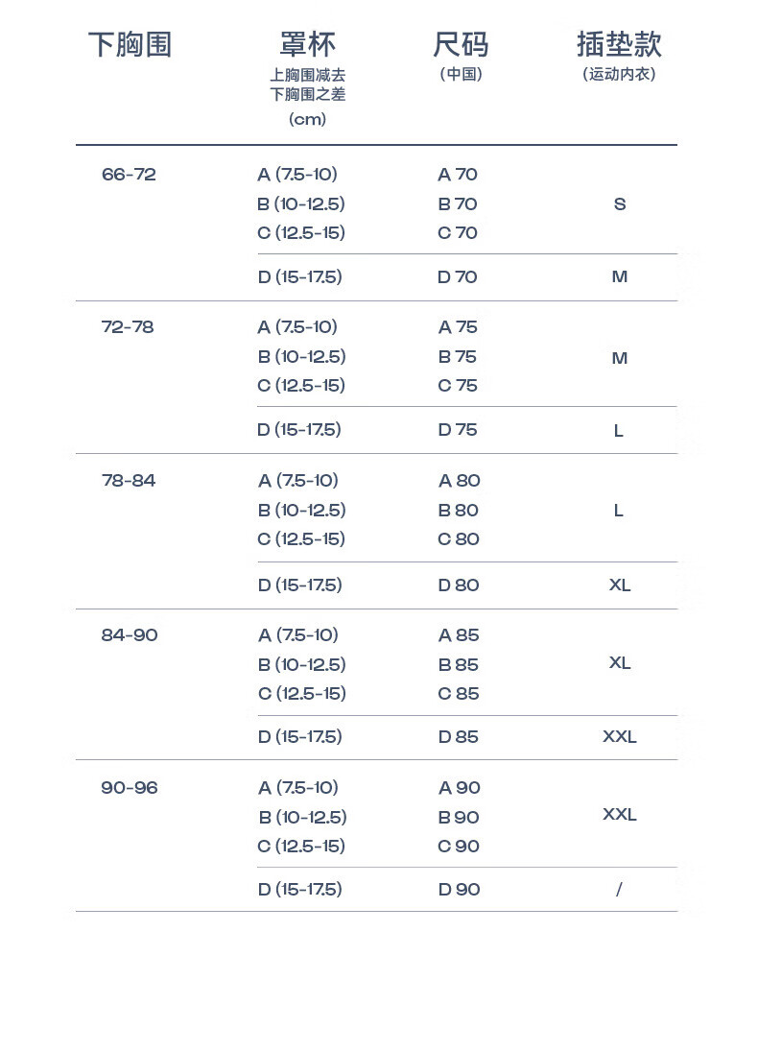The width and height of the screenshot is (758, 1051).
Task: Click the 插垫款 column header
Action: (x=619, y=44)
